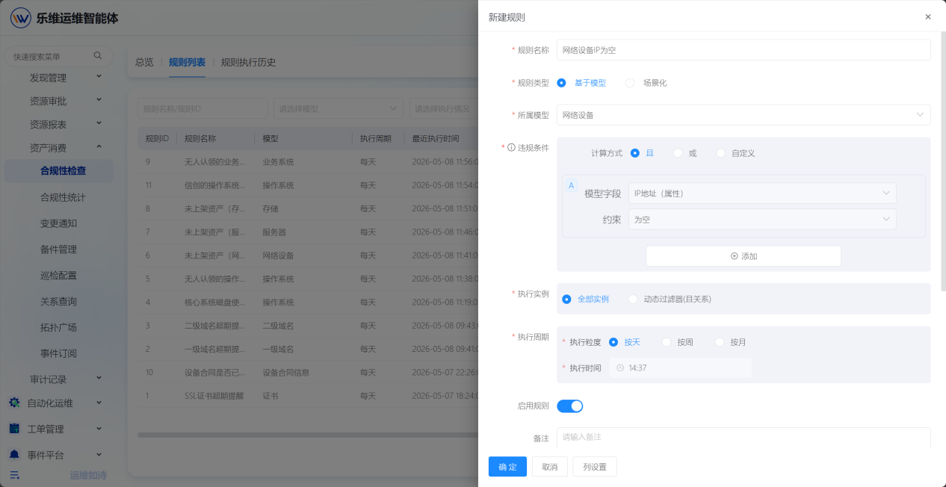Open 拓扑广场 in the sidebar
946x487 pixels.
pos(59,328)
